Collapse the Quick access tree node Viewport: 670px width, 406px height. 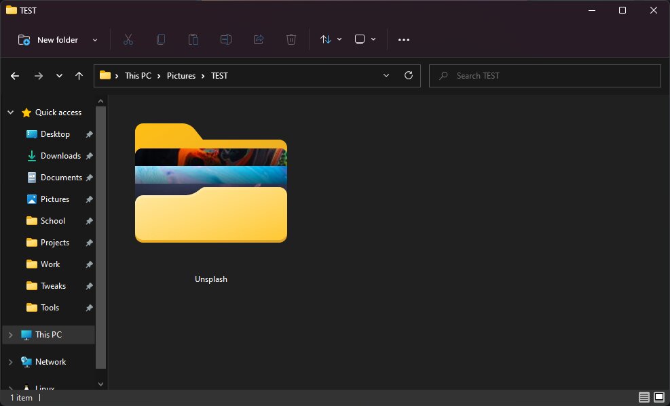click(x=11, y=113)
